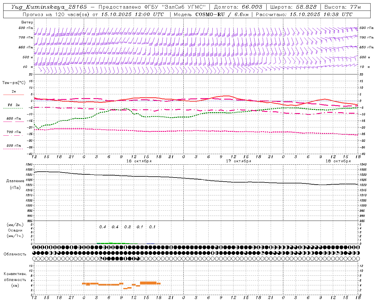This screenshot has height=300, width=375.
Task: Click the Конвективн. облачность (км) label
Action: pos(15,279)
